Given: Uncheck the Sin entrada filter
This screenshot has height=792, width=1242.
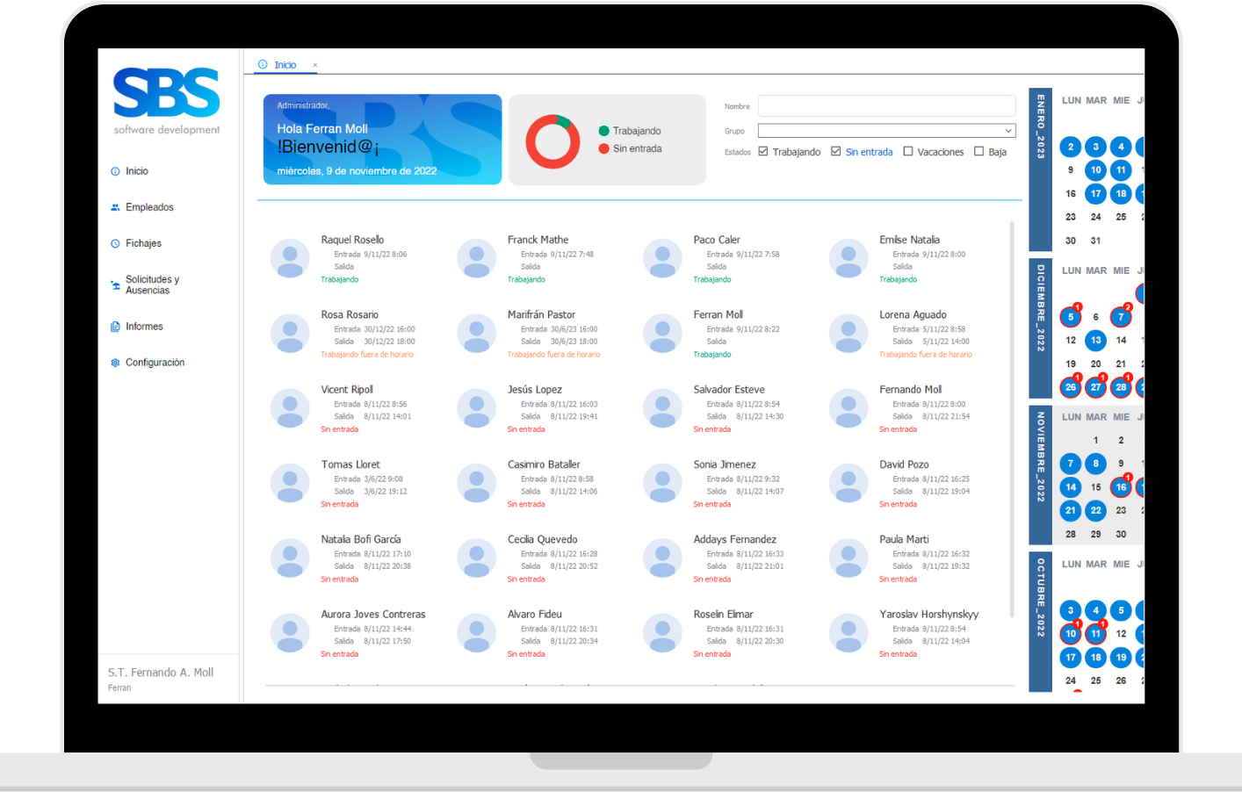Looking at the screenshot, I should coord(835,151).
